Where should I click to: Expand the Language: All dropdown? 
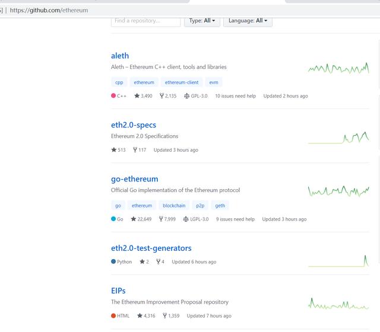(x=248, y=21)
